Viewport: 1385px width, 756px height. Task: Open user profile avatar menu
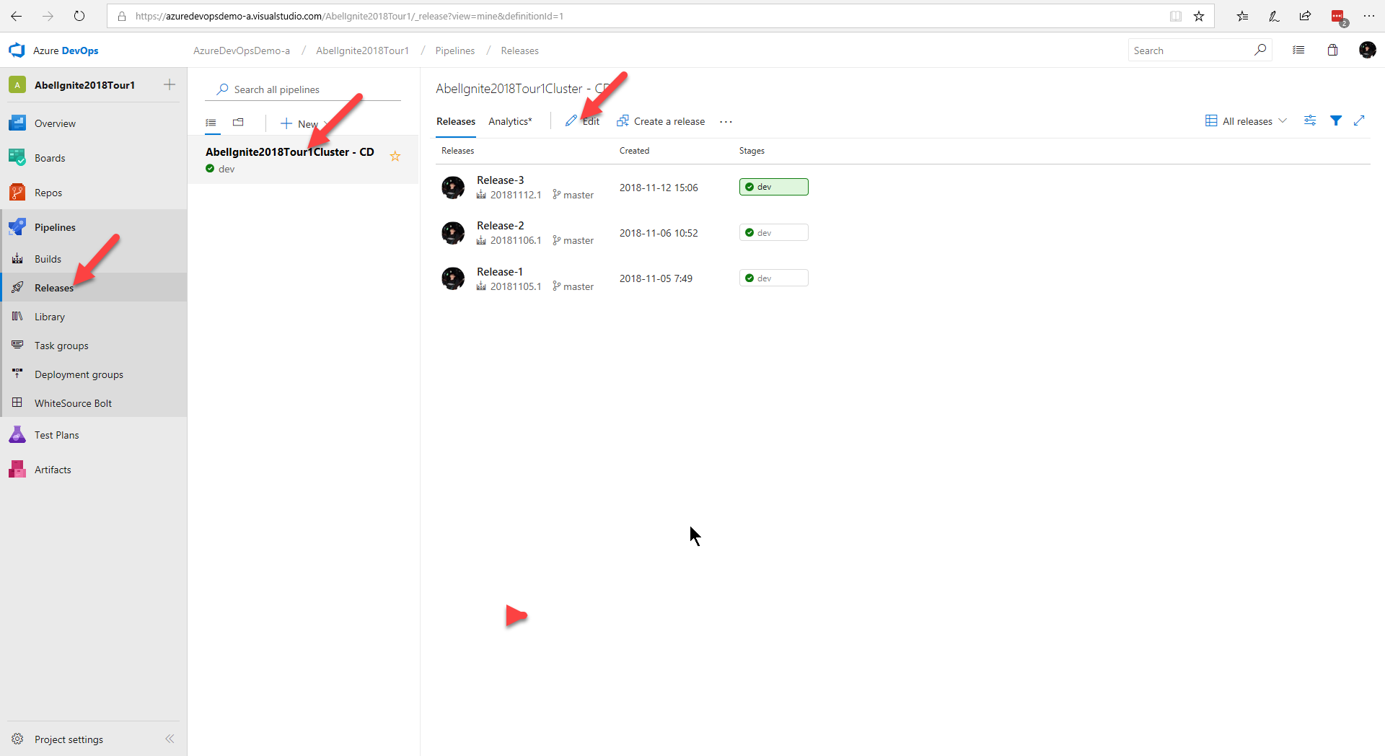coord(1367,50)
